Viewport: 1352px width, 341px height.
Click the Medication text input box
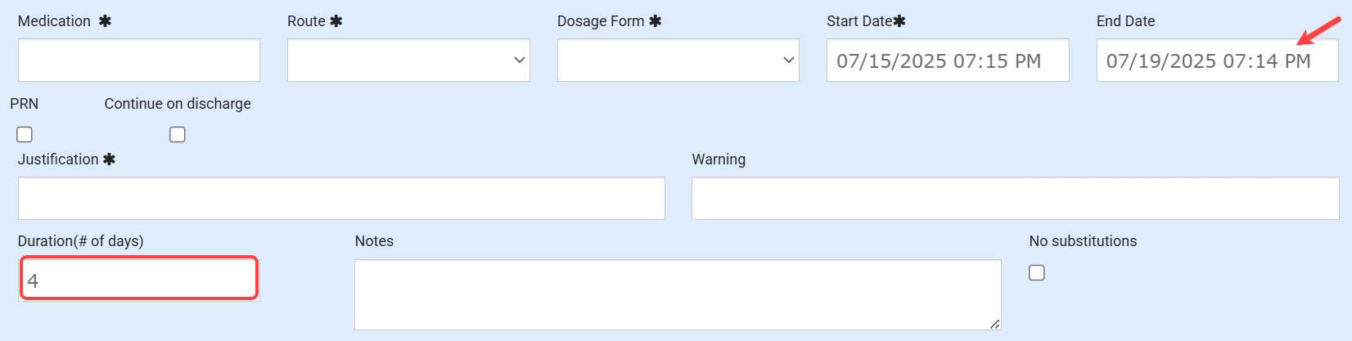[x=138, y=61]
